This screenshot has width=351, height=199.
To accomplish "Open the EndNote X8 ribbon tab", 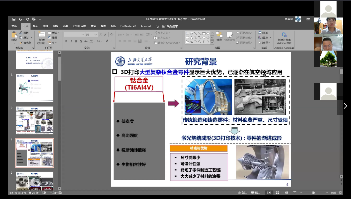I will 128,26.
